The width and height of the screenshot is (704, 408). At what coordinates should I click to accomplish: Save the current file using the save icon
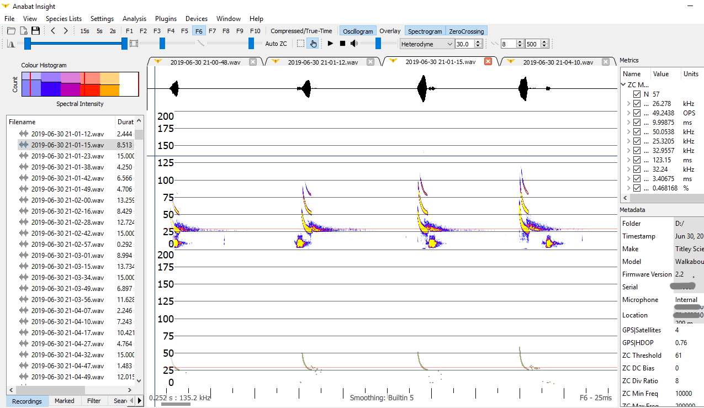[35, 31]
